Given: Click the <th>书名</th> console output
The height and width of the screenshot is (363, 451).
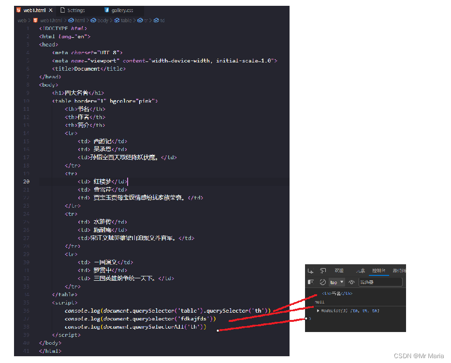Looking at the screenshot, I should click(337, 293).
